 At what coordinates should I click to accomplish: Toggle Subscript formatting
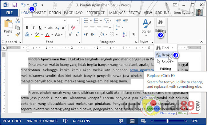coord(57,28)
